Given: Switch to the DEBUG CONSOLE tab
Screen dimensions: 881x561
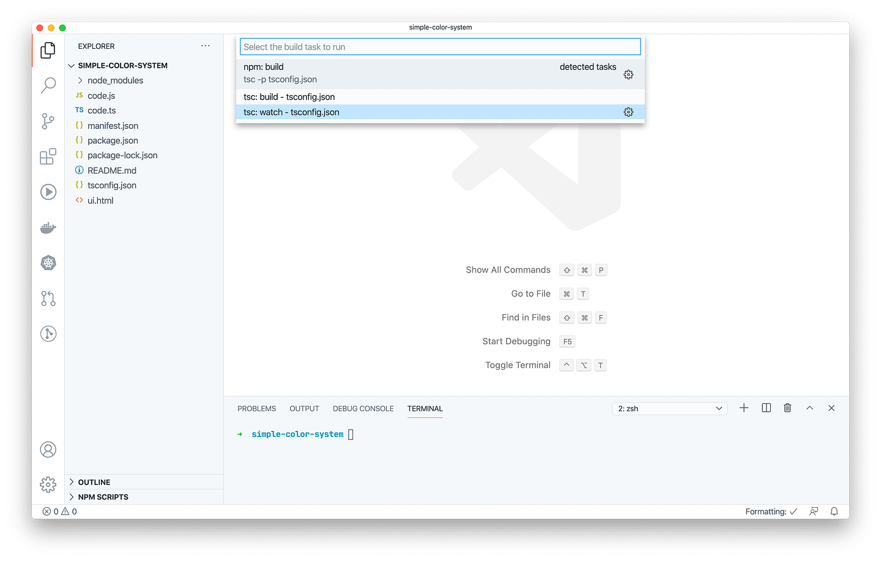Looking at the screenshot, I should pos(363,409).
